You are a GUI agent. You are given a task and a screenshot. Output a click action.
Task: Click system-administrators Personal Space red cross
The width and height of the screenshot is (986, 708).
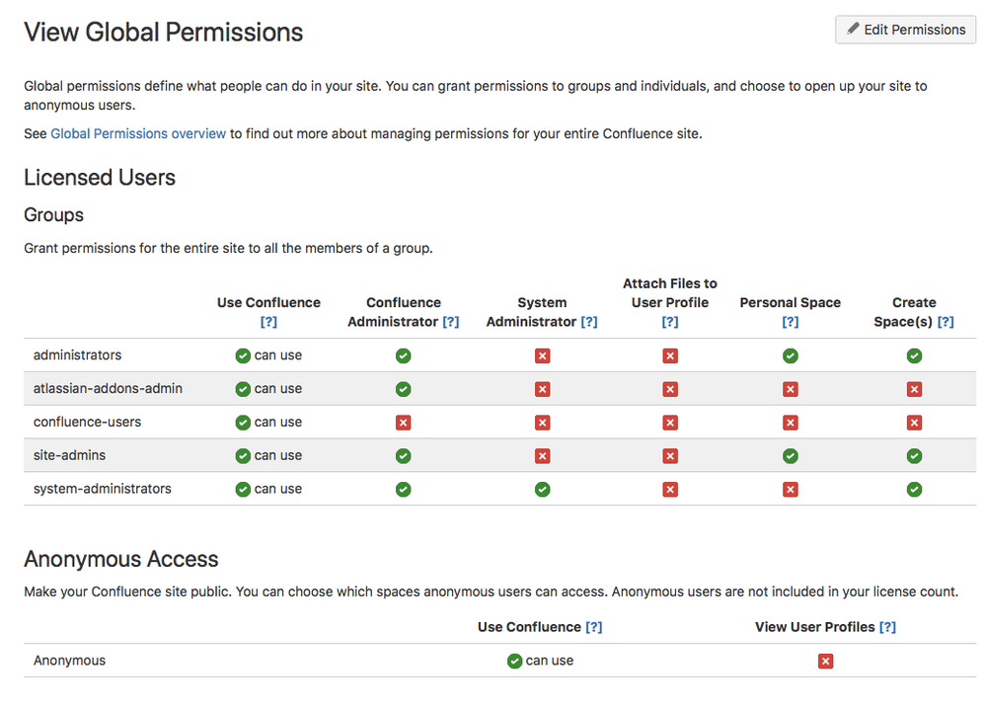(x=790, y=489)
